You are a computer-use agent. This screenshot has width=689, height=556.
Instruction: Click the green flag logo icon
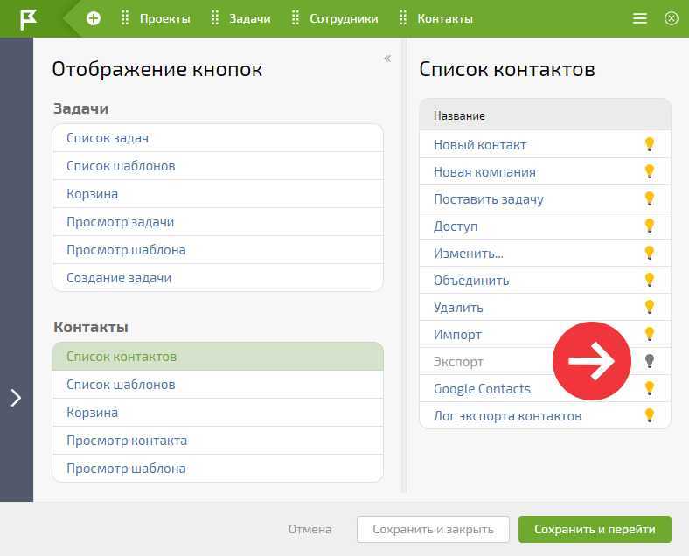click(x=28, y=19)
